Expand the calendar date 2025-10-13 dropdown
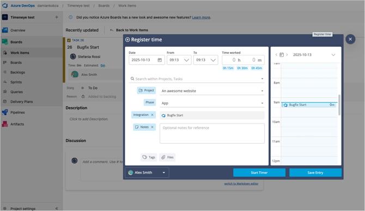This screenshot has width=365, height=211. [x=333, y=55]
